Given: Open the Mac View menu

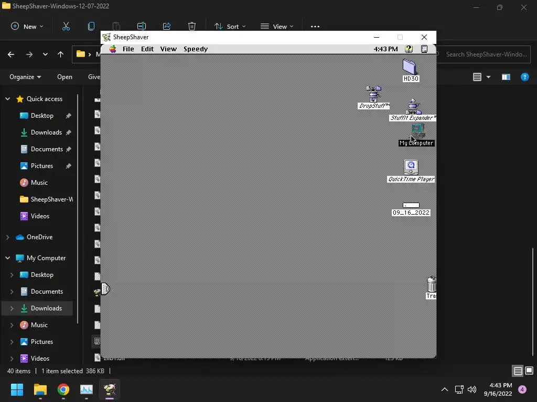Looking at the screenshot, I should (x=168, y=49).
